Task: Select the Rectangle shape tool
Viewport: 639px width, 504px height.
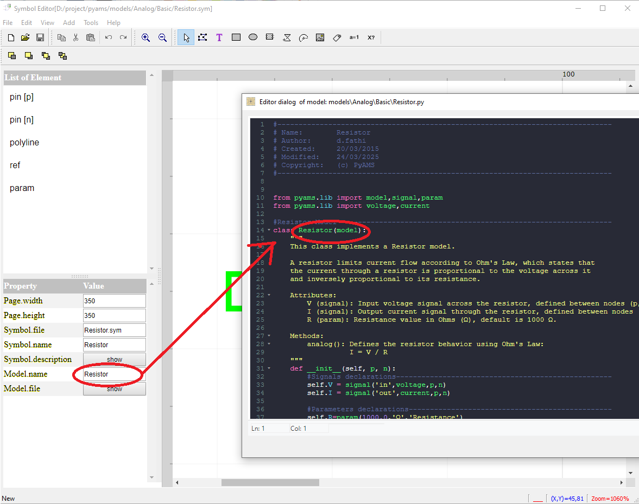Action: (x=236, y=37)
